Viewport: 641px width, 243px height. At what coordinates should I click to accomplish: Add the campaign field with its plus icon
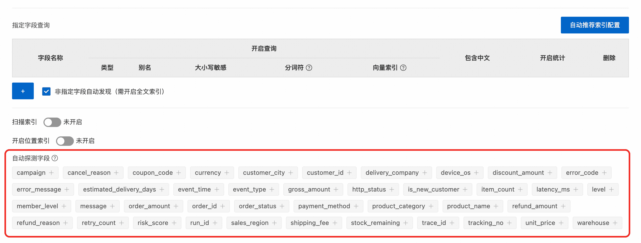51,173
